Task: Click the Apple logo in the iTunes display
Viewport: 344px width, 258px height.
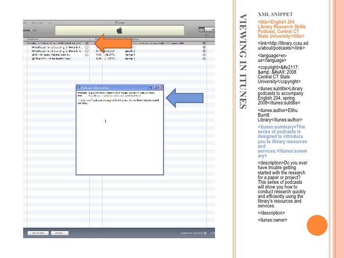Action: (x=120, y=30)
